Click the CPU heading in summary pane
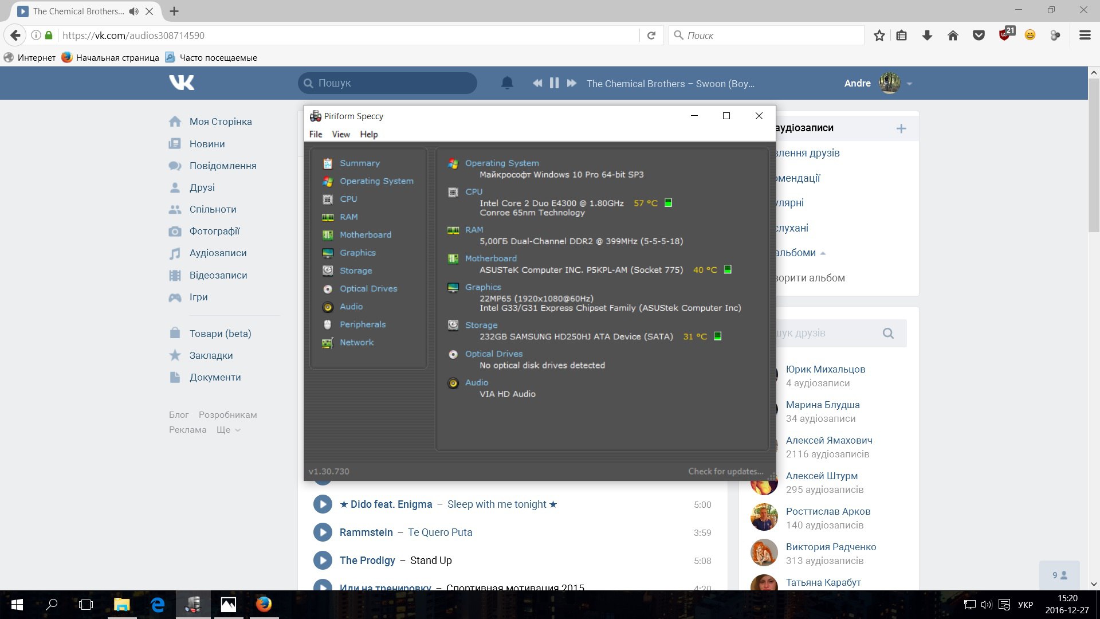The width and height of the screenshot is (1100, 619). [x=474, y=192]
